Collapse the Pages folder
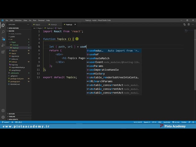Screen dimensions: 196x147 pyautogui.click(x=19, y=42)
